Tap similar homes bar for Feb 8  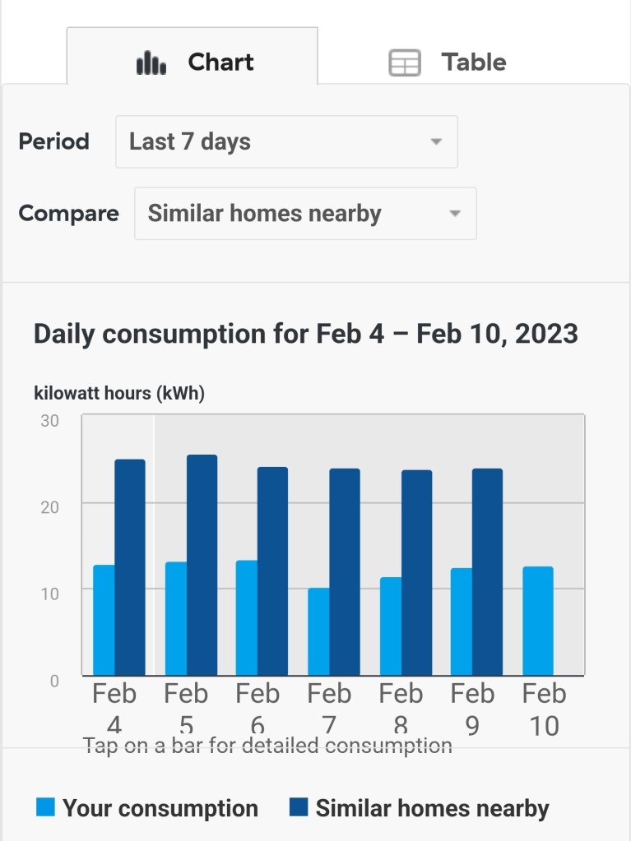pyautogui.click(x=416, y=573)
